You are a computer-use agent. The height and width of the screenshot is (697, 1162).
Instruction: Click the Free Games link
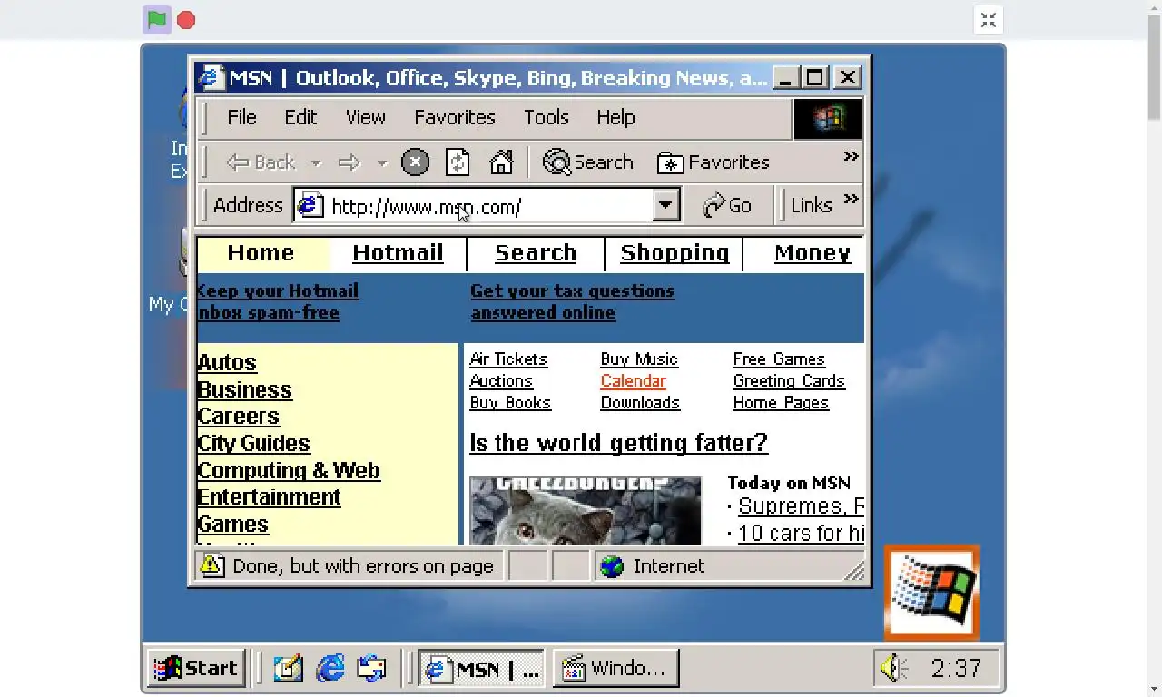[779, 359]
